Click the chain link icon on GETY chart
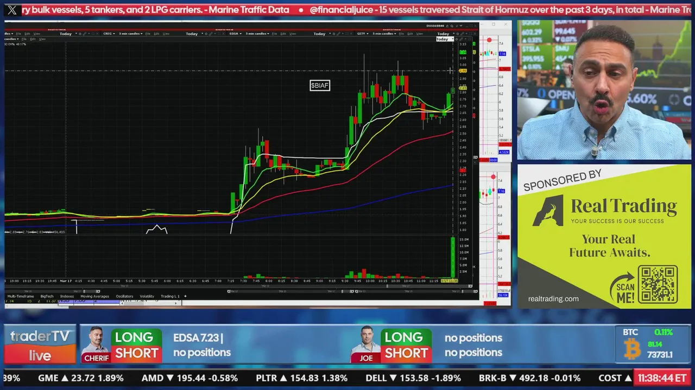The width and height of the screenshot is (695, 390). point(462,34)
